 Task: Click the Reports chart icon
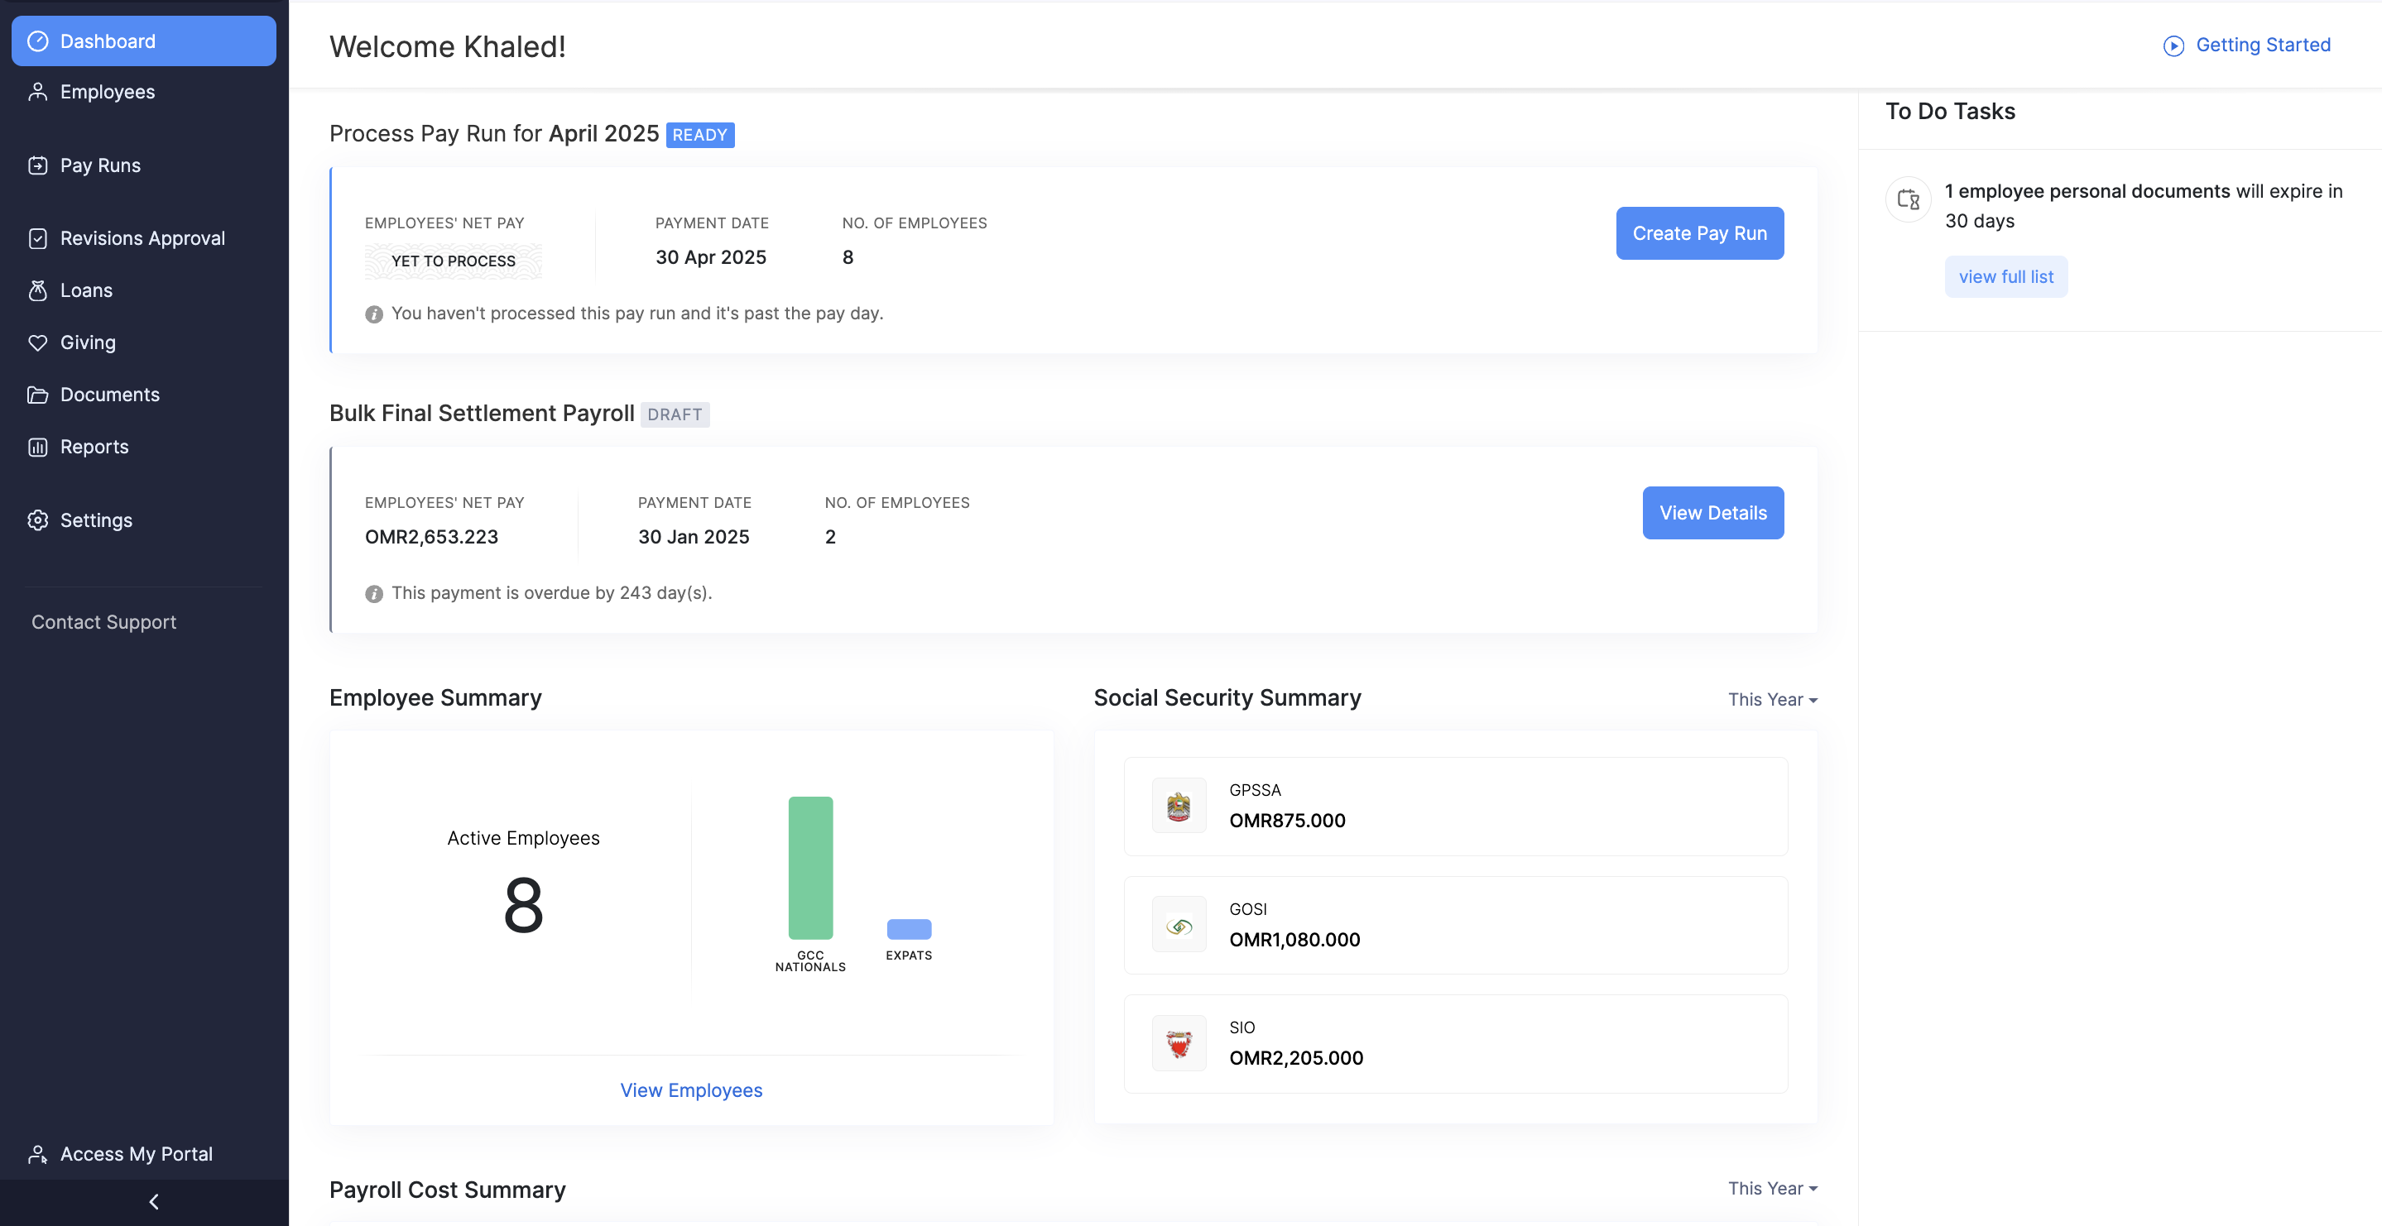pos(38,448)
